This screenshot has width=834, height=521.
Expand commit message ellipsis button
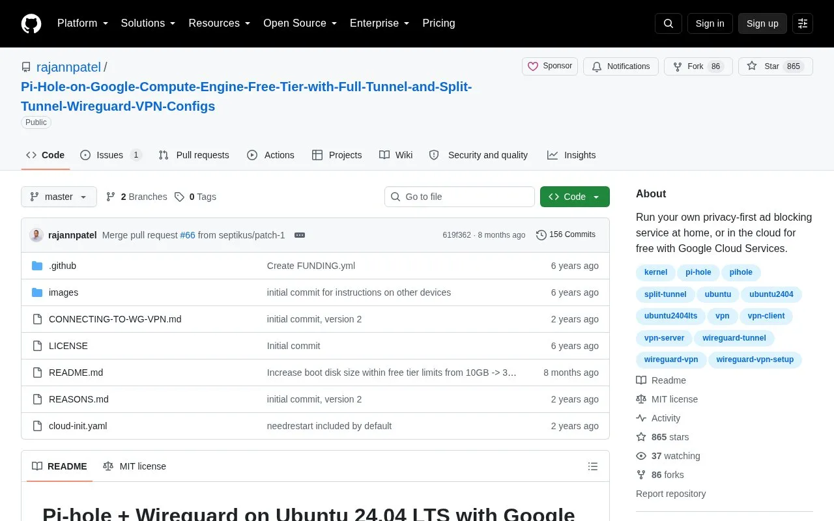300,235
